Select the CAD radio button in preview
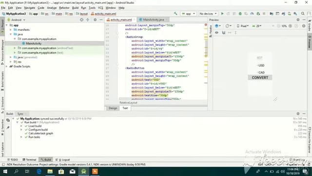Image resolution: width=312 pixels, height=176 pixels. (x=261, y=72)
